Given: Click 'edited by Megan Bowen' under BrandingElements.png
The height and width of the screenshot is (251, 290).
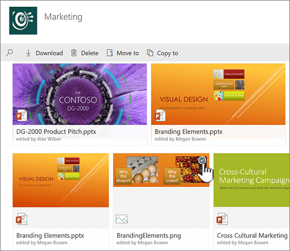Looking at the screenshot, I should pyautogui.click(x=142, y=243).
